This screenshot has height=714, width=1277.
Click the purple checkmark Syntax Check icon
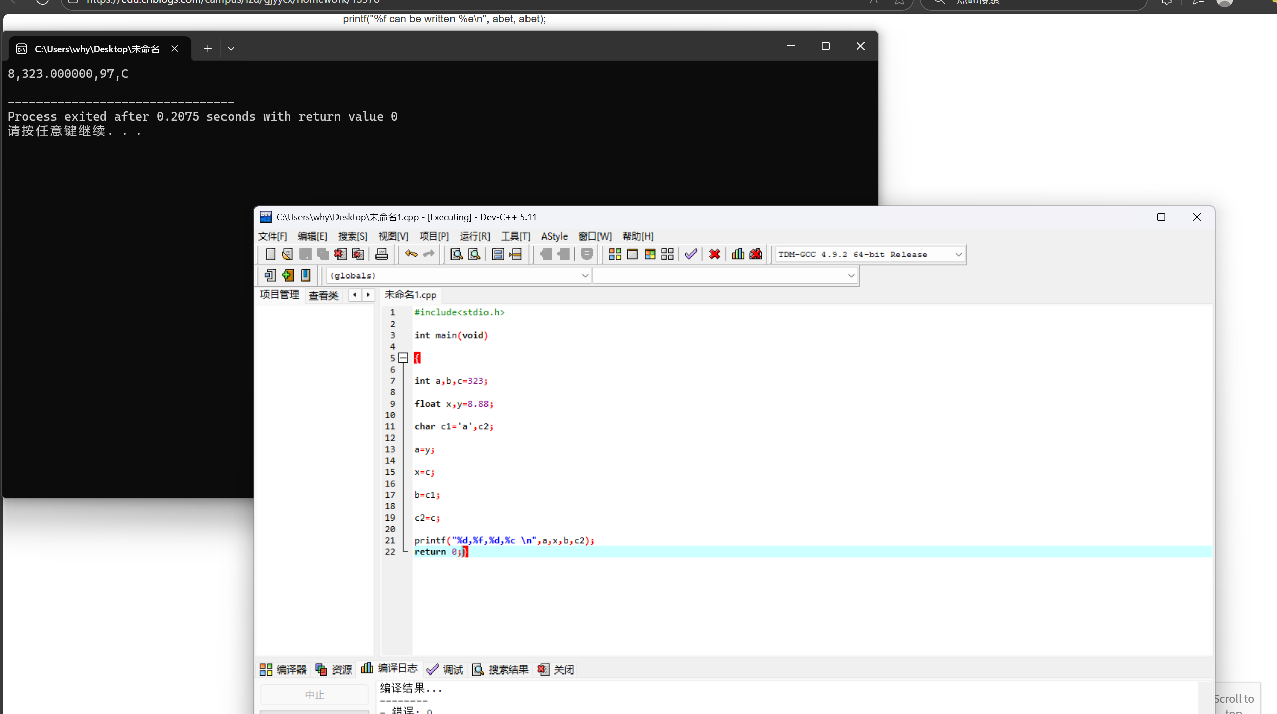[x=691, y=254]
